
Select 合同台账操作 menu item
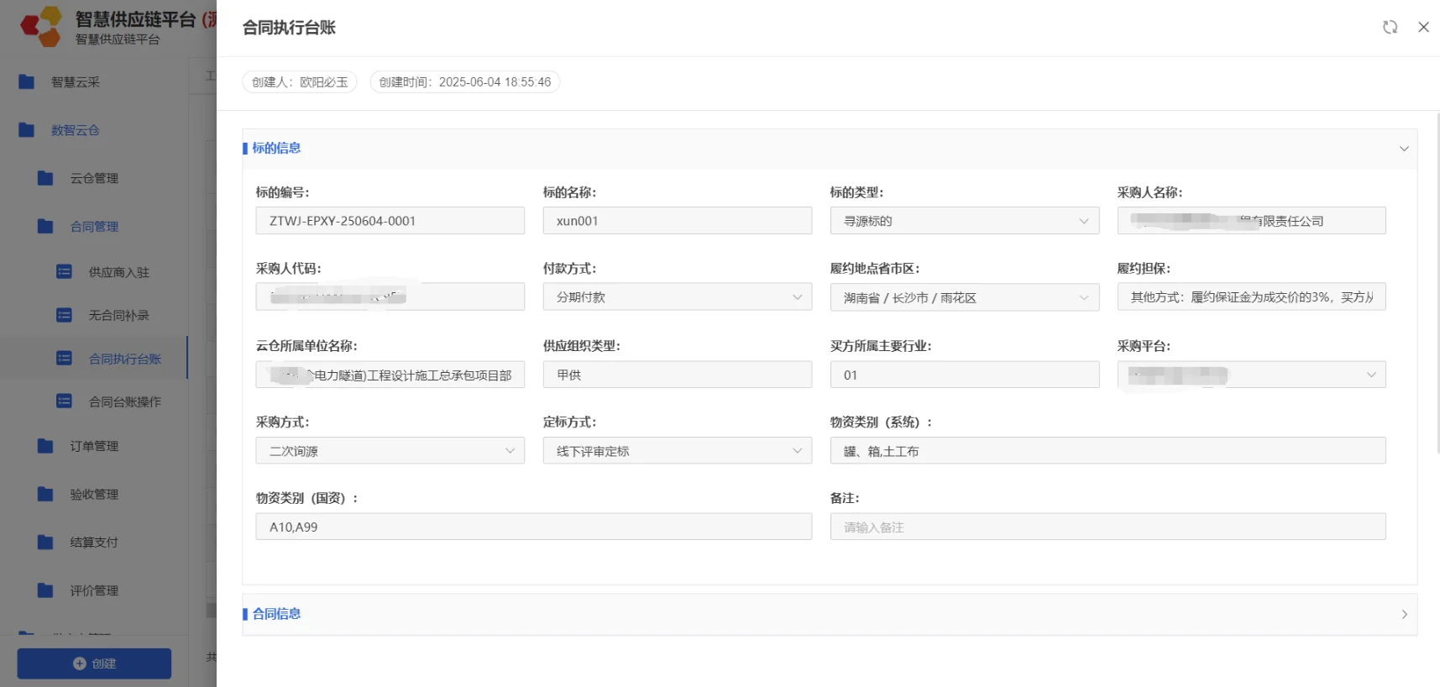[125, 401]
